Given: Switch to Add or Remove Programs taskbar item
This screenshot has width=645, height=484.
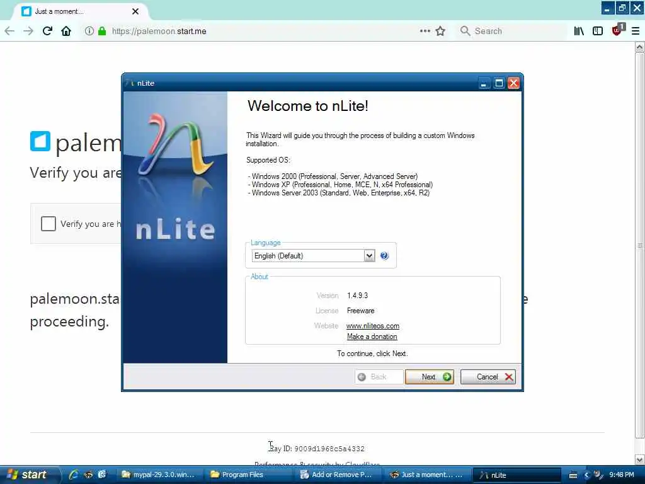Looking at the screenshot, I should [x=338, y=475].
